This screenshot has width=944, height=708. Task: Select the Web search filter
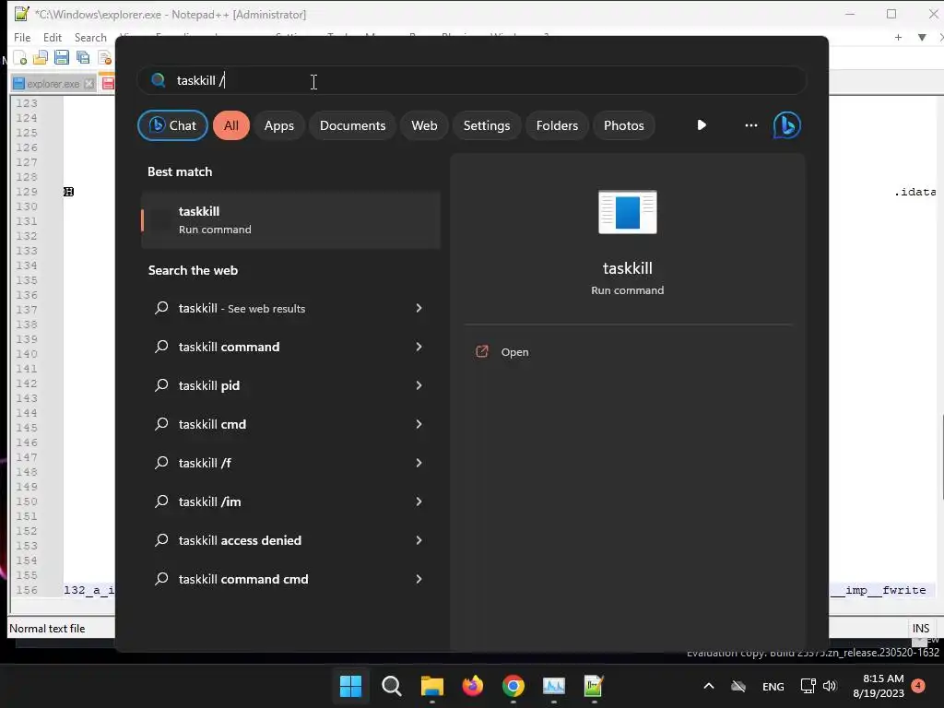point(424,125)
